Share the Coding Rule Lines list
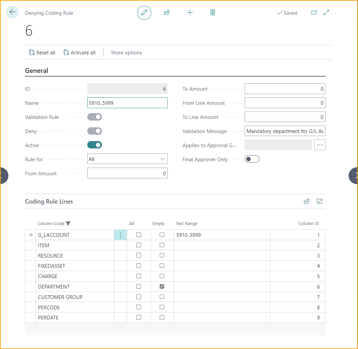Screen dimensions: 358x349 point(307,201)
